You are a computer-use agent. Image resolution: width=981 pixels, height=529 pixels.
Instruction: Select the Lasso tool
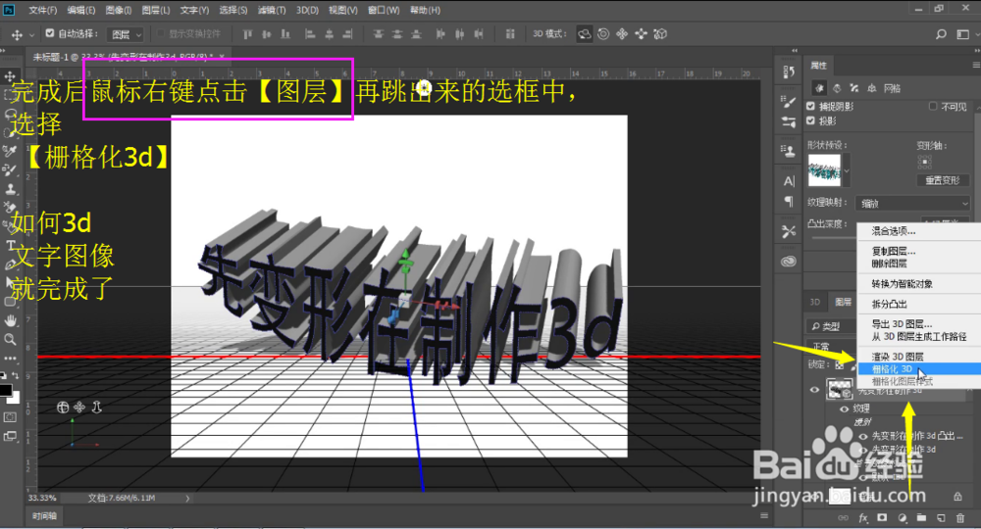(x=10, y=115)
